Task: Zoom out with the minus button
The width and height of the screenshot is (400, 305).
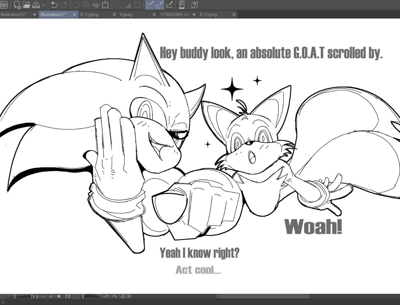Action: (x=43, y=296)
